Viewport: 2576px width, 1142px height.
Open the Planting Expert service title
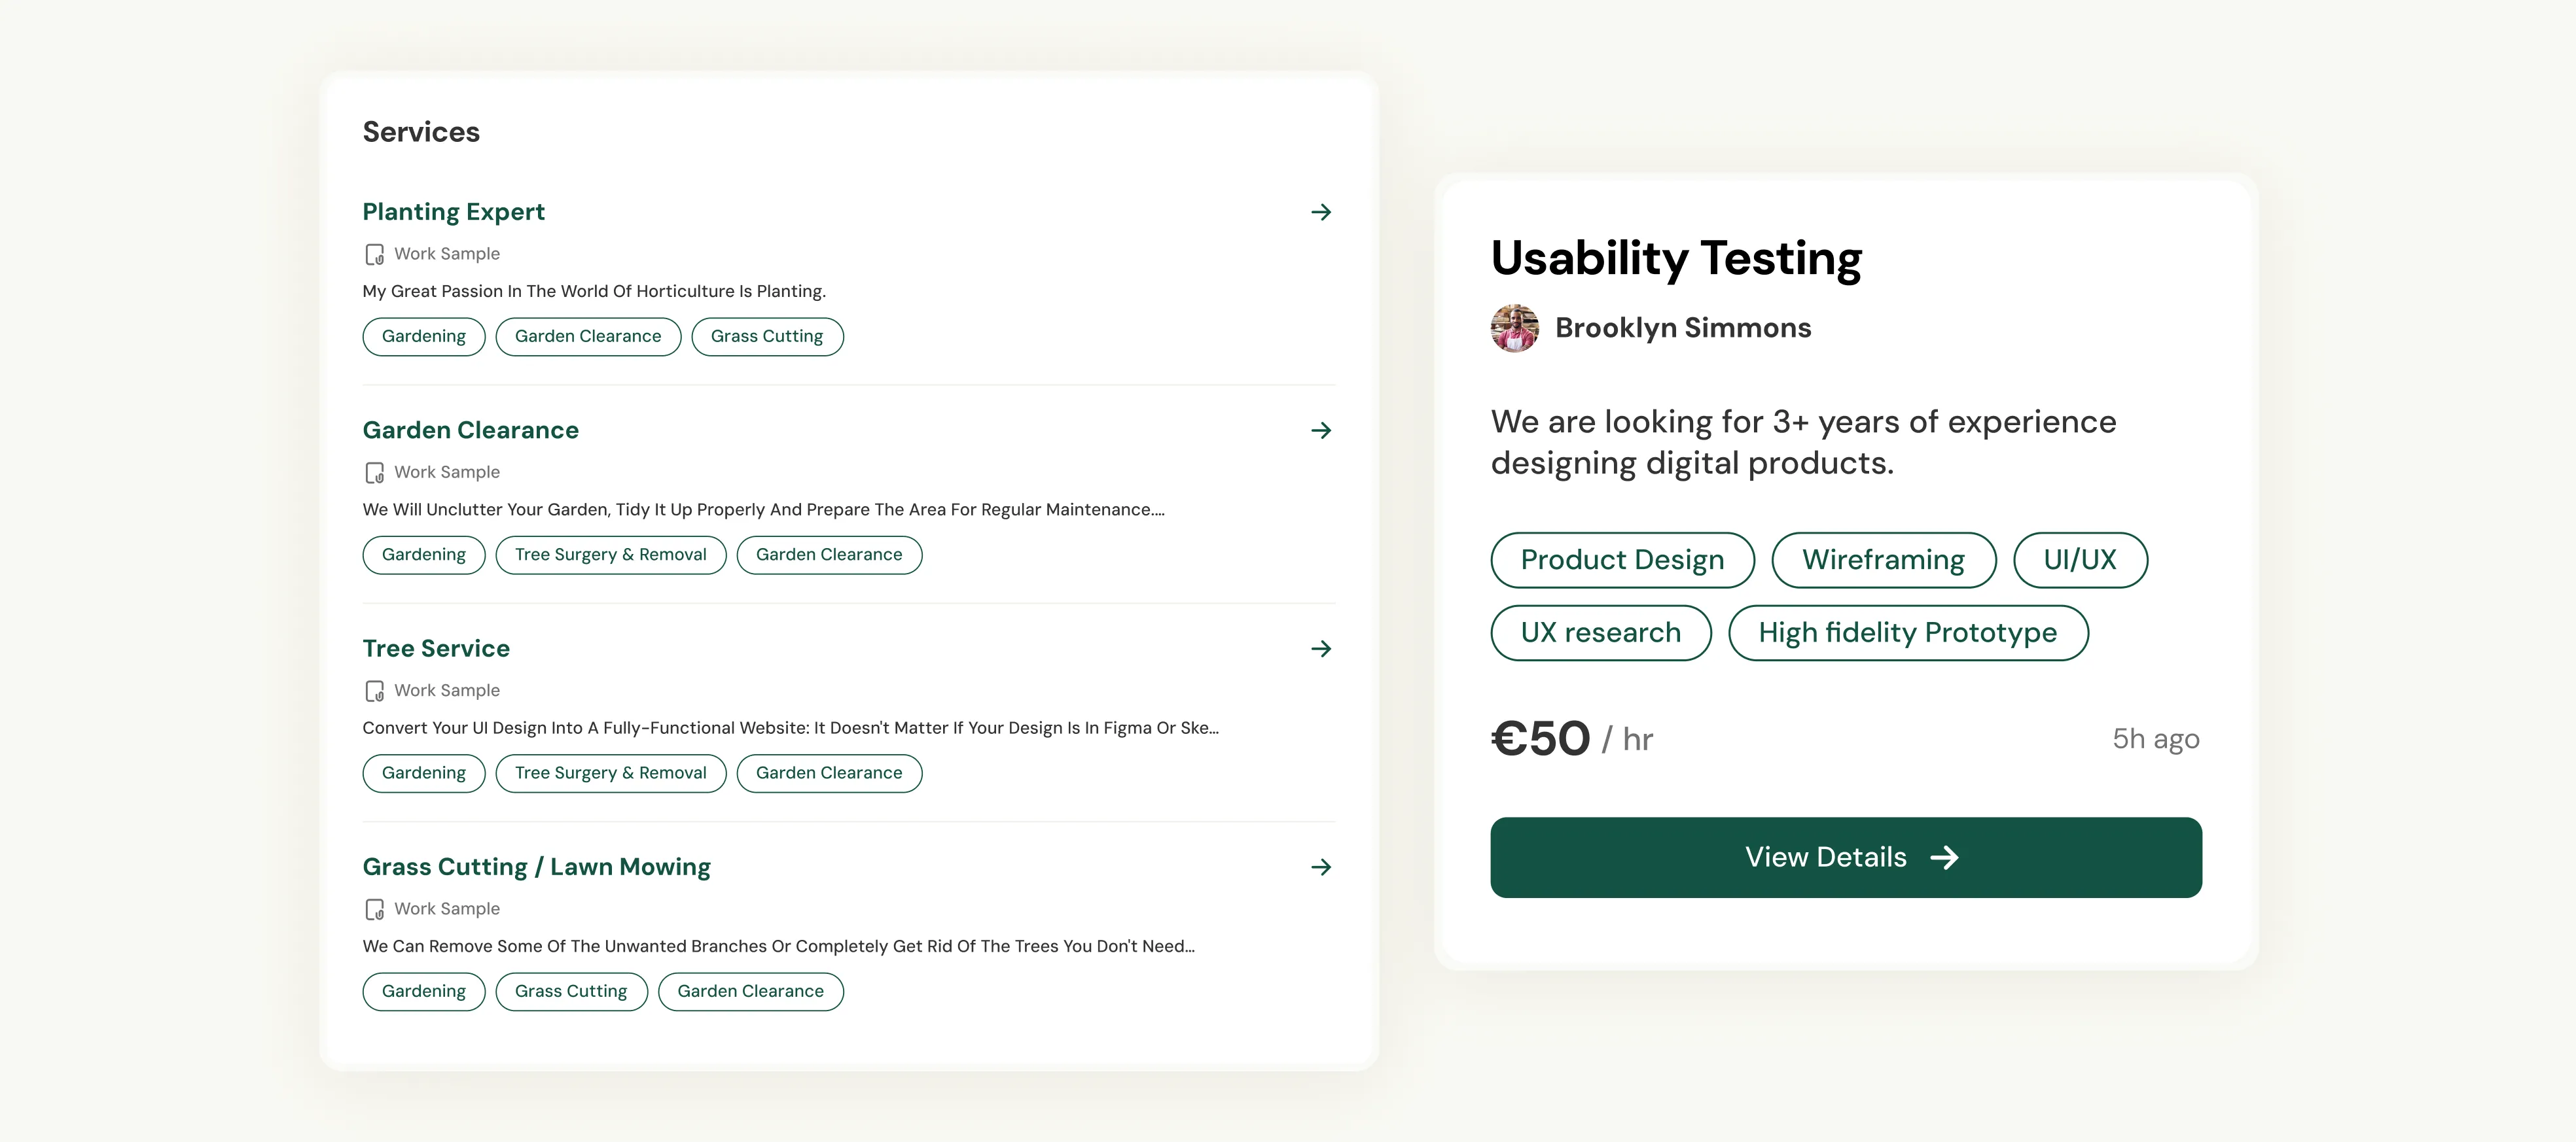(x=453, y=212)
